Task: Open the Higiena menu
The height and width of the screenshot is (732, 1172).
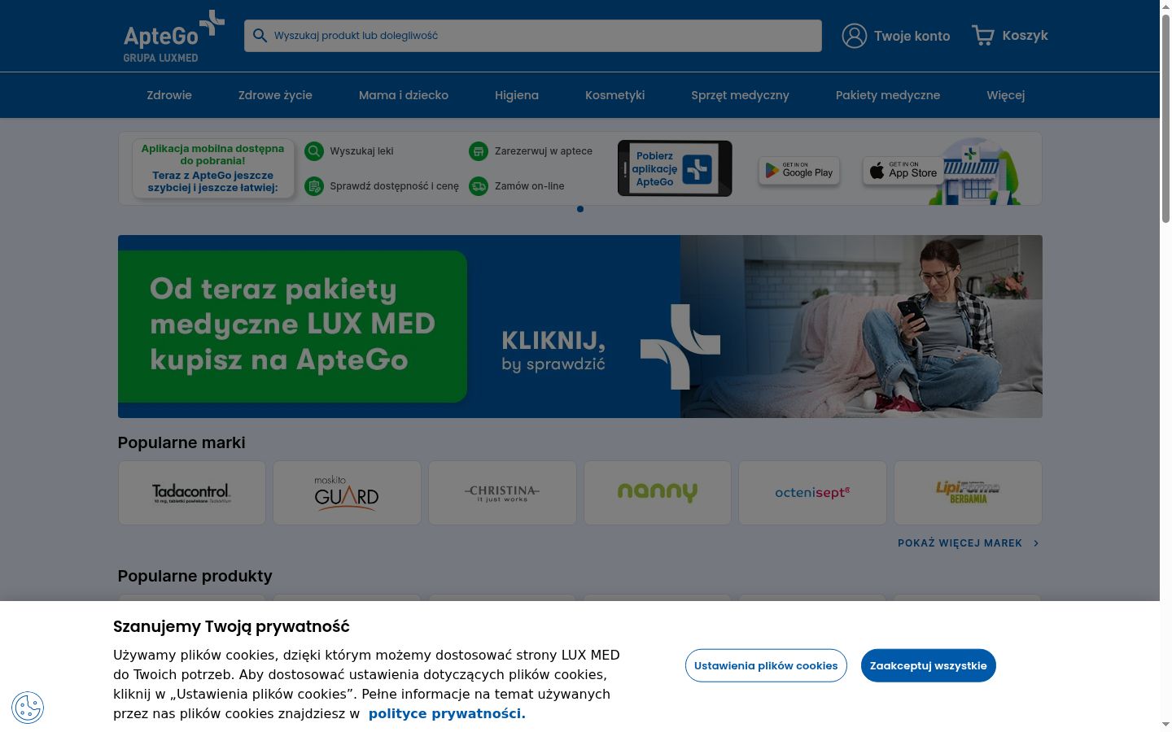Action: tap(517, 95)
